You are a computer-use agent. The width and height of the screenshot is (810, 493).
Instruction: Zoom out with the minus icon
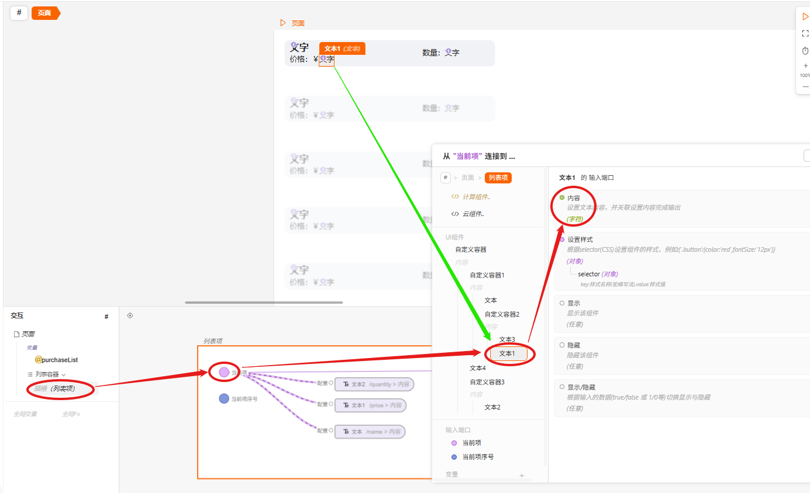coord(805,86)
